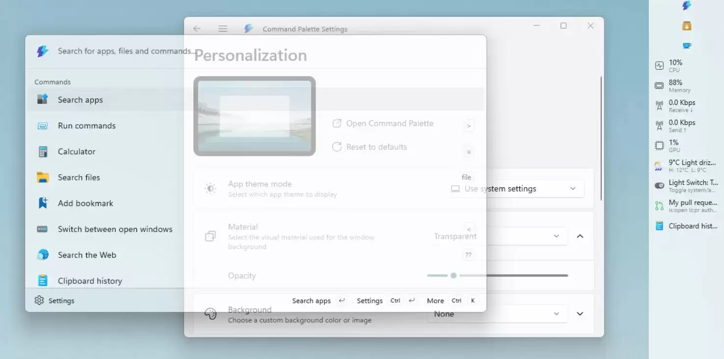The image size is (724, 359).
Task: Open Clipboard history in the command list
Action: 90,281
